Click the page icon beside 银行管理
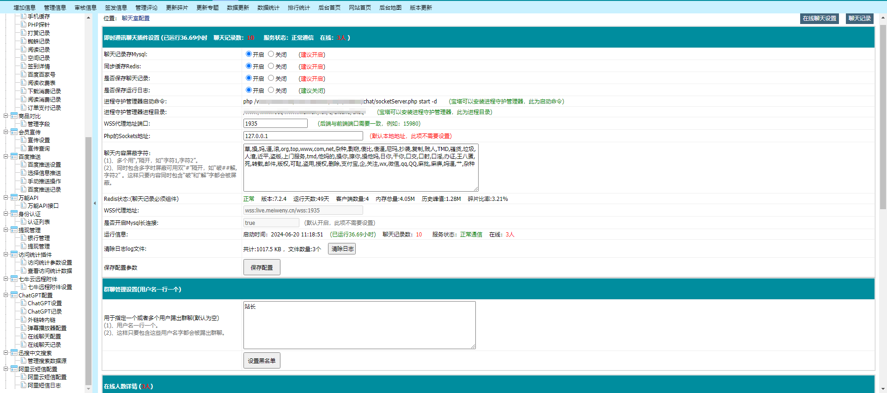 [x=24, y=238]
